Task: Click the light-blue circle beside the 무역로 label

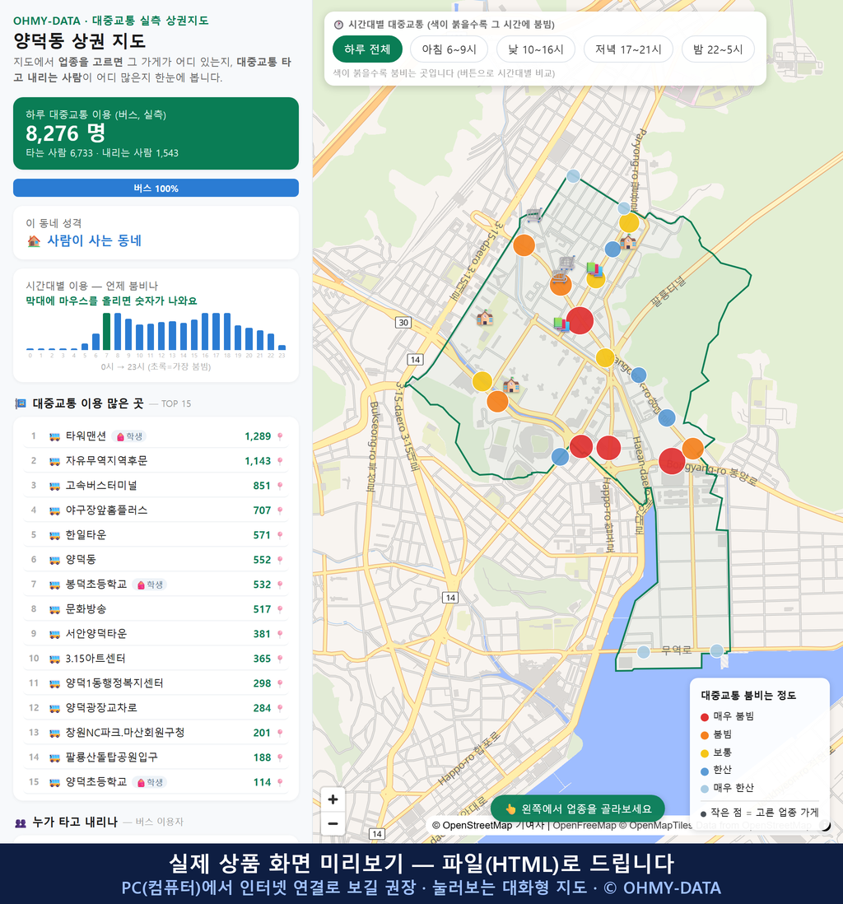Action: point(644,652)
